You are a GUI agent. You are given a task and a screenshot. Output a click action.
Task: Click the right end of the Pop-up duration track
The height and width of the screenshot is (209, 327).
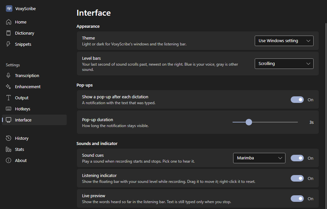click(297, 122)
